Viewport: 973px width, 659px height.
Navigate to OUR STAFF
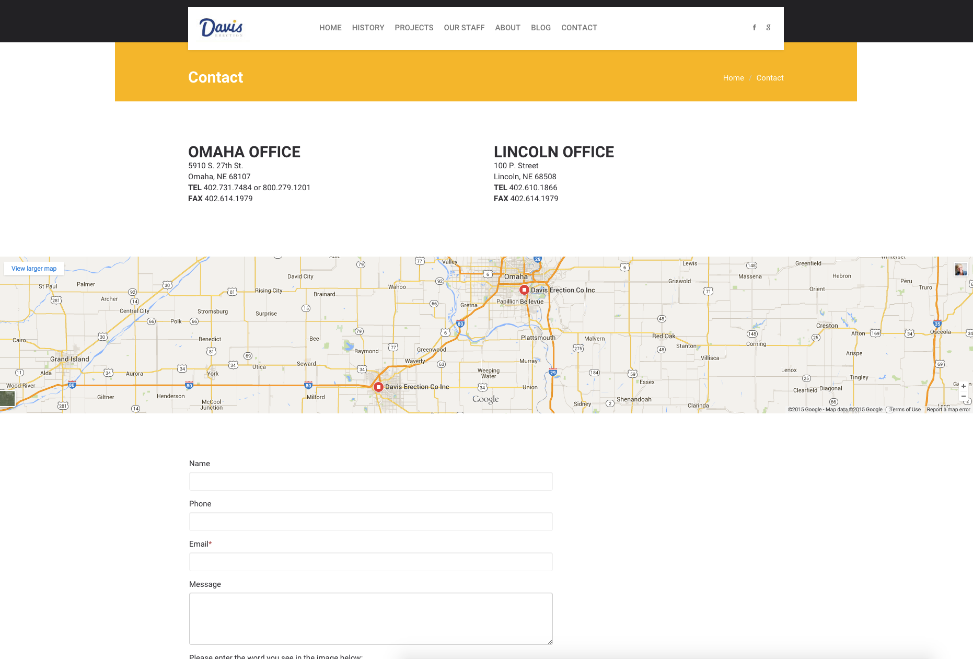pyautogui.click(x=464, y=28)
